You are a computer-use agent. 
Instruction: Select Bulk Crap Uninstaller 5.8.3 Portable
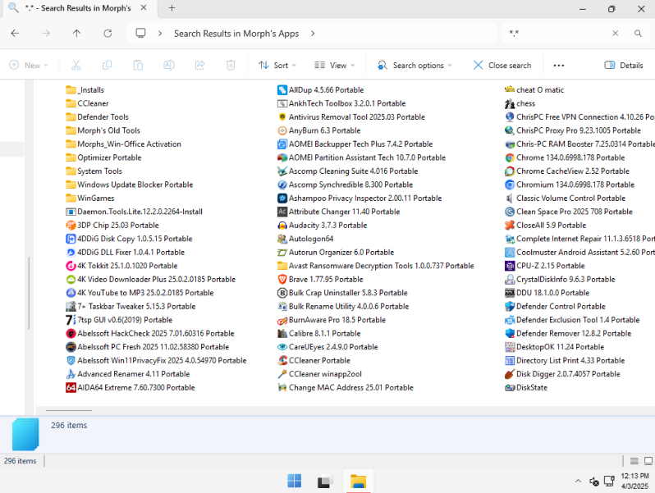point(342,293)
